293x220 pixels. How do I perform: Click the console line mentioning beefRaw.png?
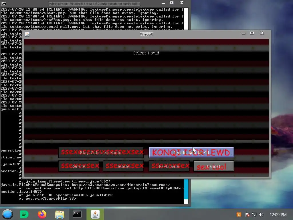[x=82, y=20]
